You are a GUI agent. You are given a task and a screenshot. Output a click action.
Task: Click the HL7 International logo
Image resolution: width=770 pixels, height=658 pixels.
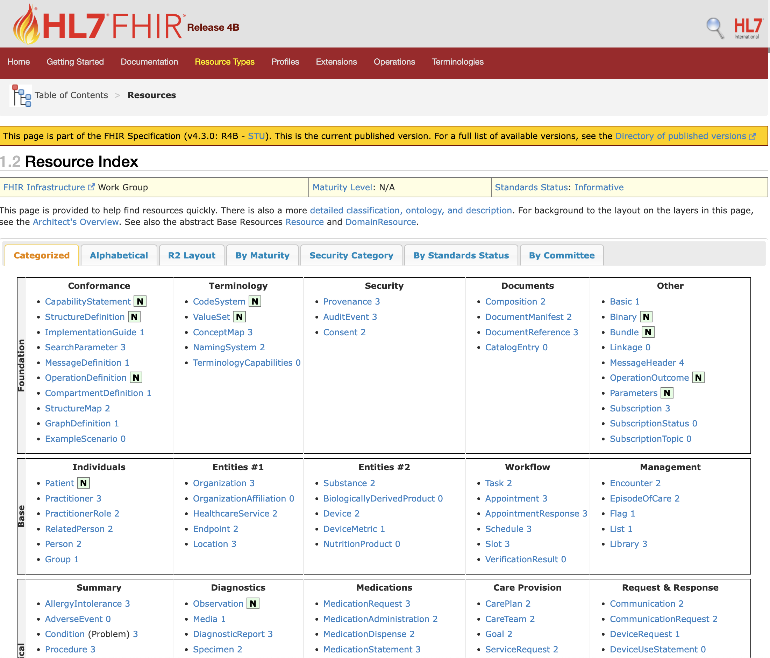click(x=747, y=28)
